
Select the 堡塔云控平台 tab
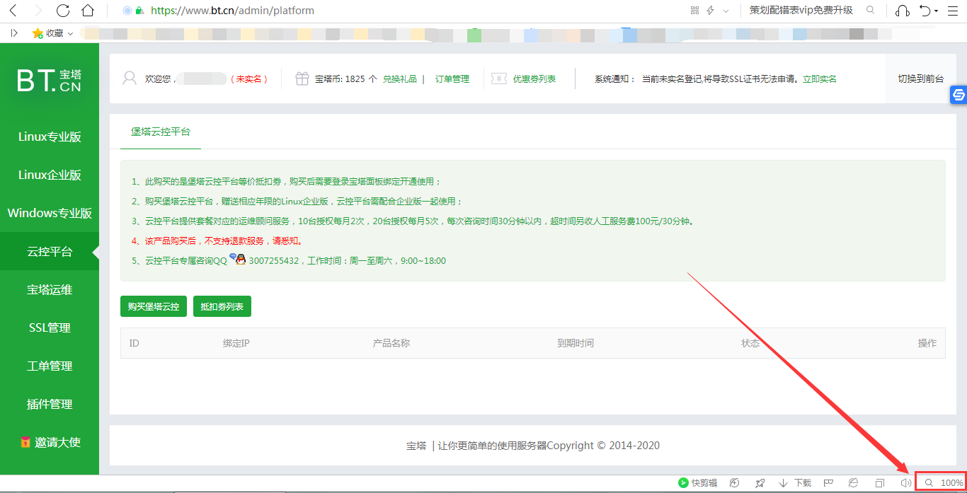click(x=161, y=132)
